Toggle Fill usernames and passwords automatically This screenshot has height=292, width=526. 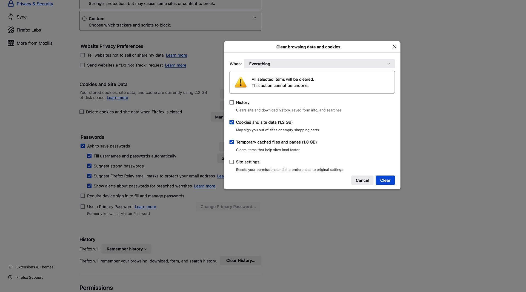pyautogui.click(x=89, y=156)
